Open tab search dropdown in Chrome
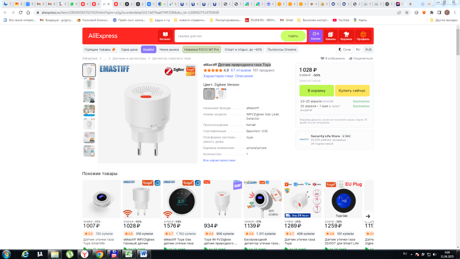460x259 pixels. 429,4
